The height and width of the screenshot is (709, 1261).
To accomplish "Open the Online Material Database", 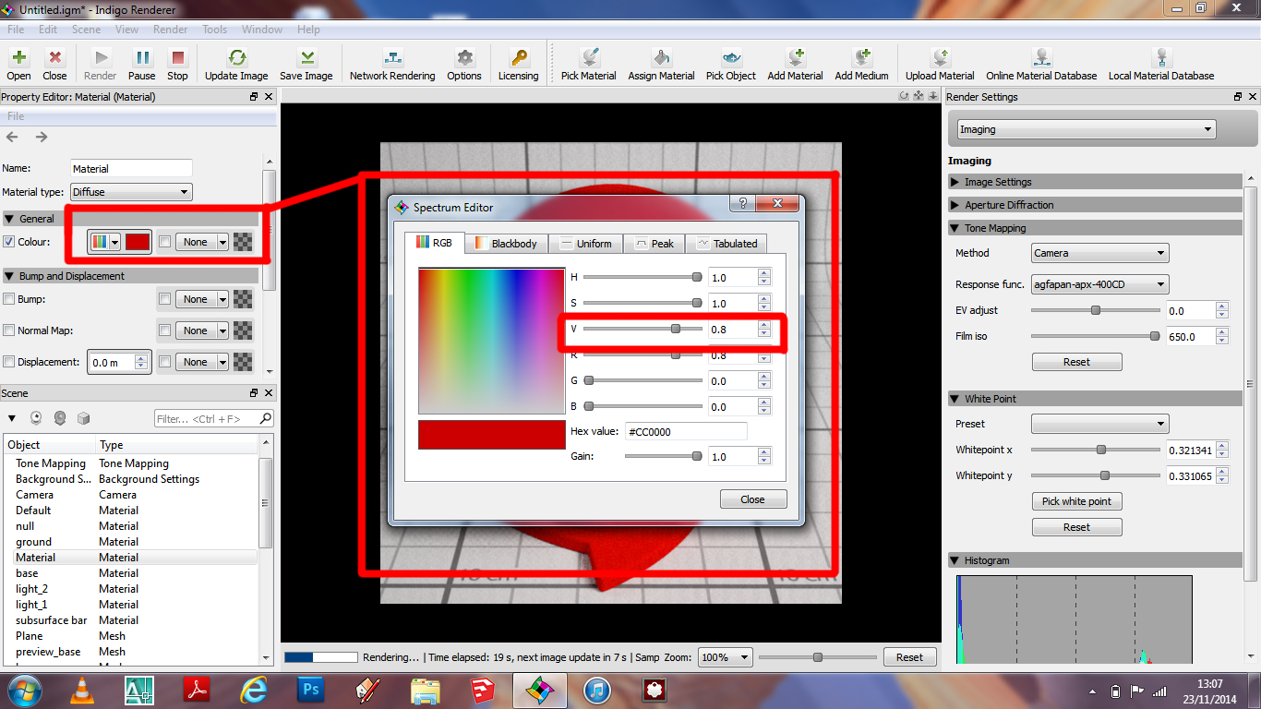I will (1041, 59).
